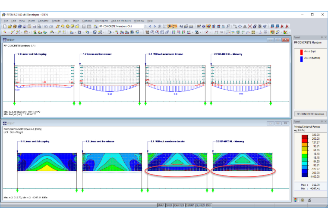
Task: Click the color scale icon in lower panel
Action: [x=296, y=200]
